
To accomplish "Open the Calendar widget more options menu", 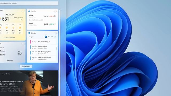I will click(x=56, y=33).
